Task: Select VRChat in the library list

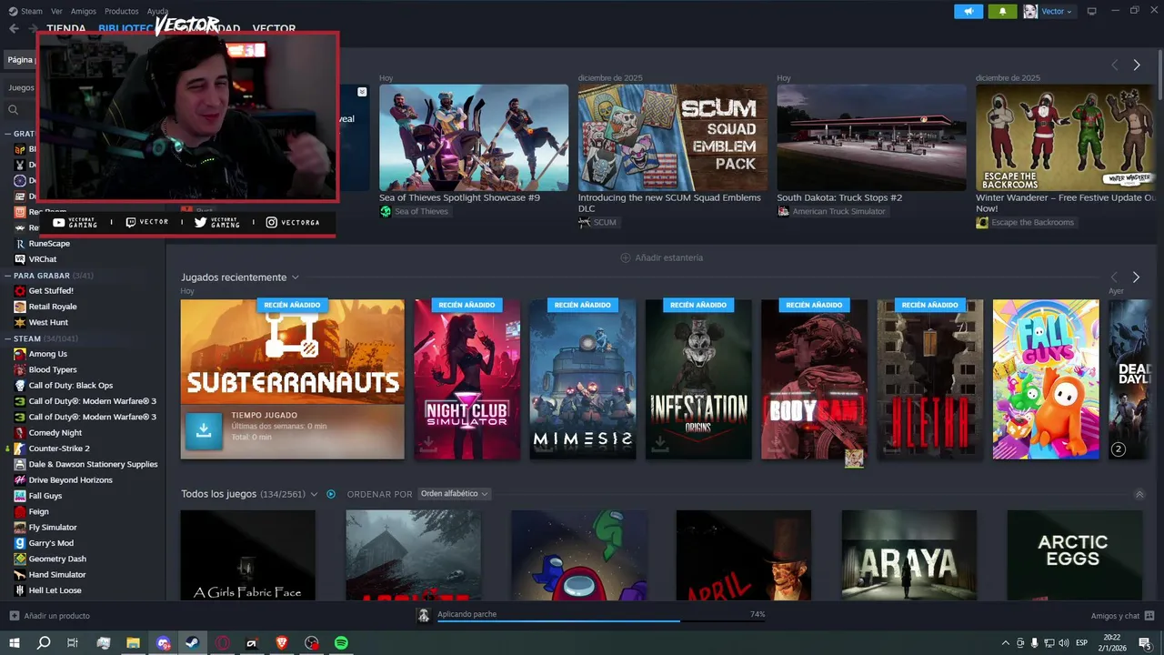Action: point(43,259)
